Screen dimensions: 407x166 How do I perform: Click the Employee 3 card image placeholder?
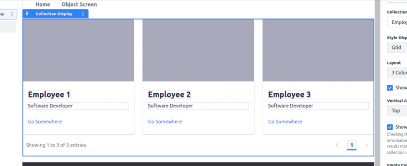click(318, 50)
